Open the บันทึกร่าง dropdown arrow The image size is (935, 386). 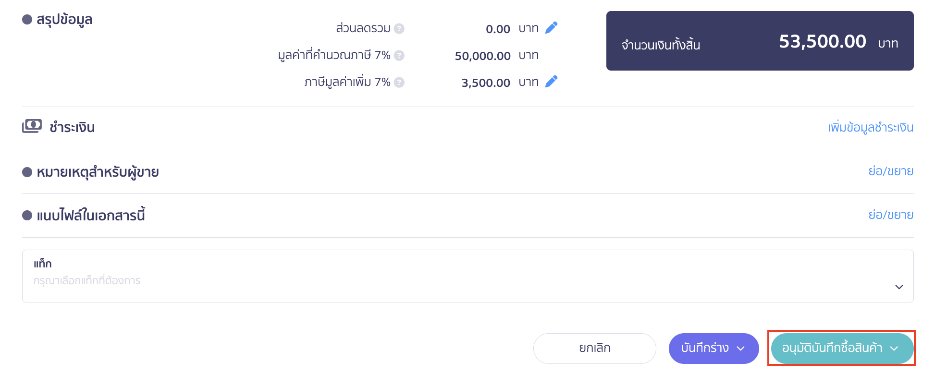coord(741,348)
